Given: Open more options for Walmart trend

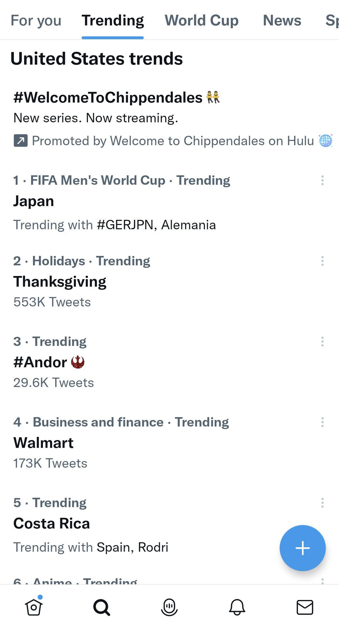Looking at the screenshot, I should [322, 422].
